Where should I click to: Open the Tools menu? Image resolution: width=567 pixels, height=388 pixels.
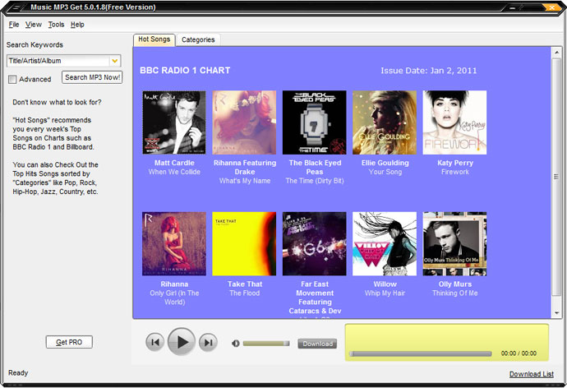(x=56, y=25)
